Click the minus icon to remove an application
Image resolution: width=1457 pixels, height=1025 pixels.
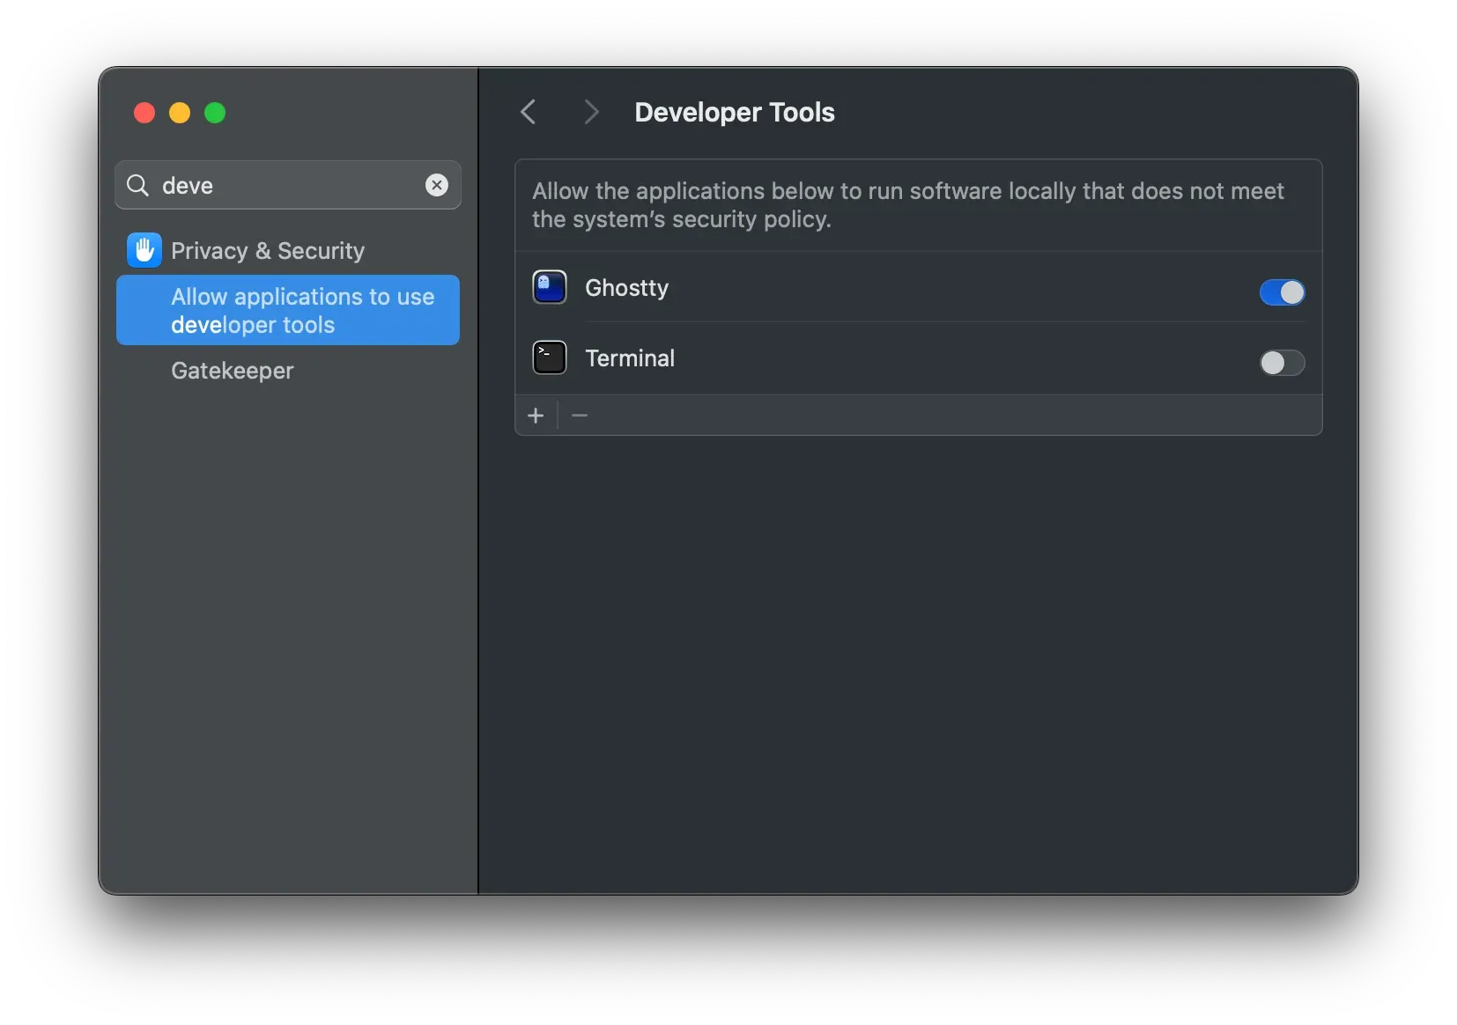coord(579,415)
